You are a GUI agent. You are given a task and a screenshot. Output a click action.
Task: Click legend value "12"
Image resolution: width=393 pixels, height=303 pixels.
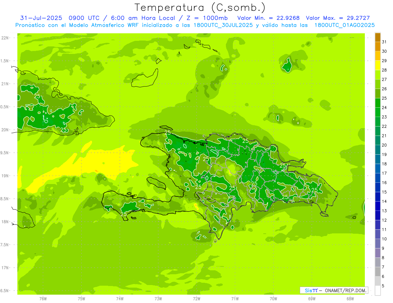tap(384, 220)
